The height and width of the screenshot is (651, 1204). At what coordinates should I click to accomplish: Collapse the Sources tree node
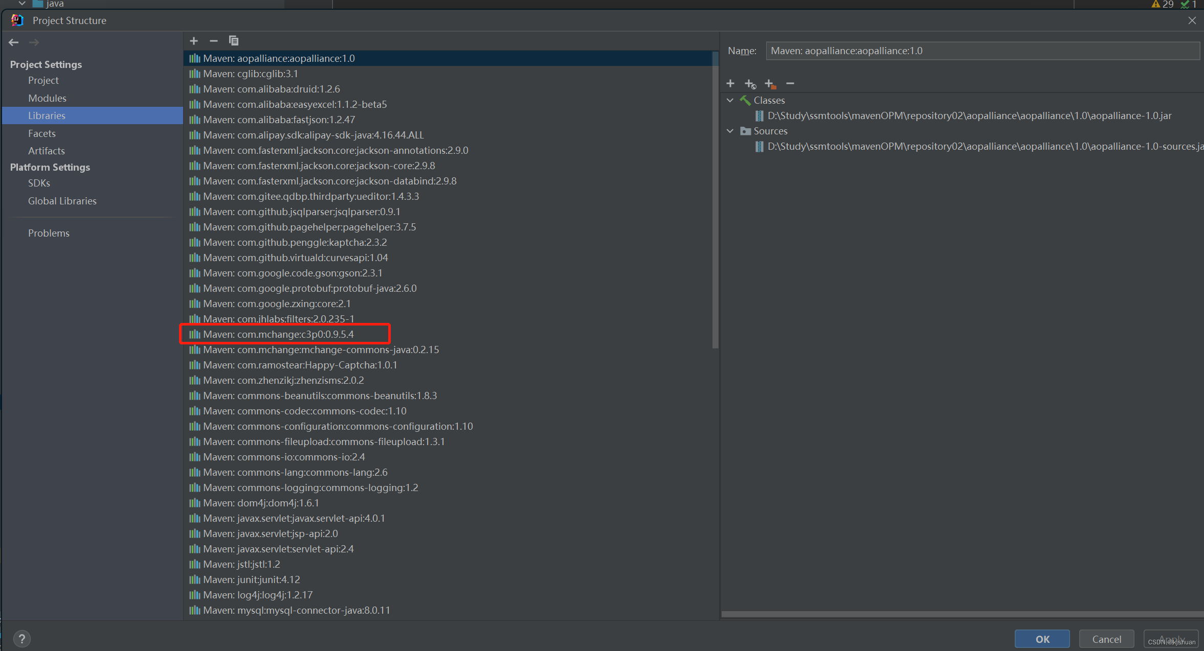pyautogui.click(x=730, y=131)
